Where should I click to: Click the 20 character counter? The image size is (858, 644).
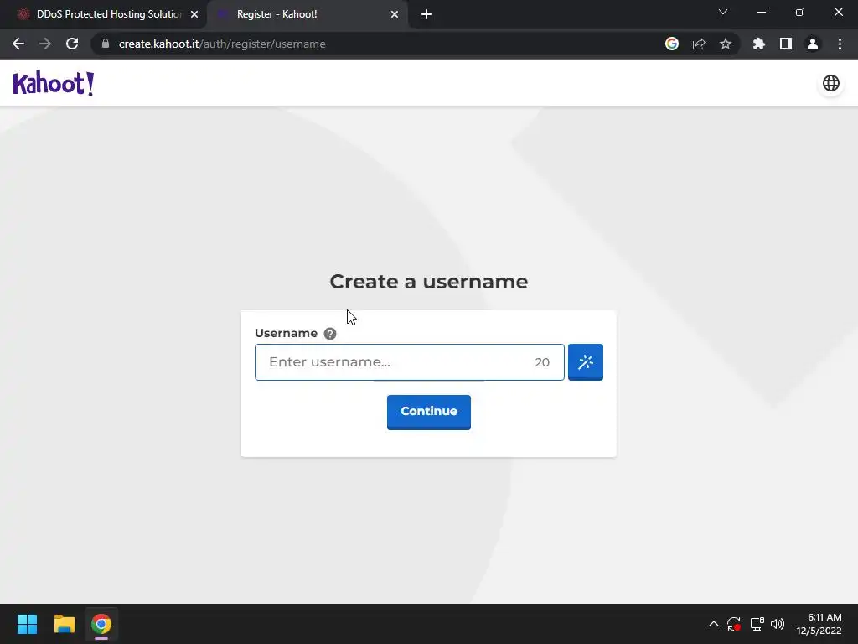click(x=542, y=362)
